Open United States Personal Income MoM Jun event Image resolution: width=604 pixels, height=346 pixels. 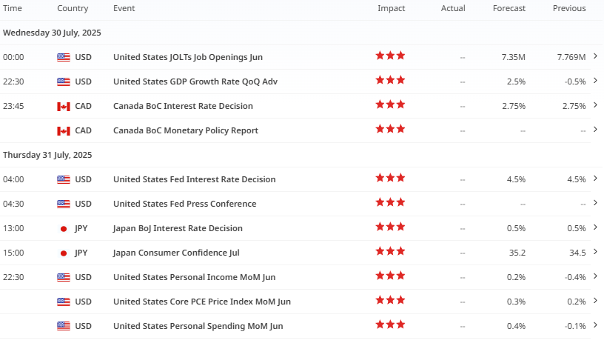pos(194,277)
